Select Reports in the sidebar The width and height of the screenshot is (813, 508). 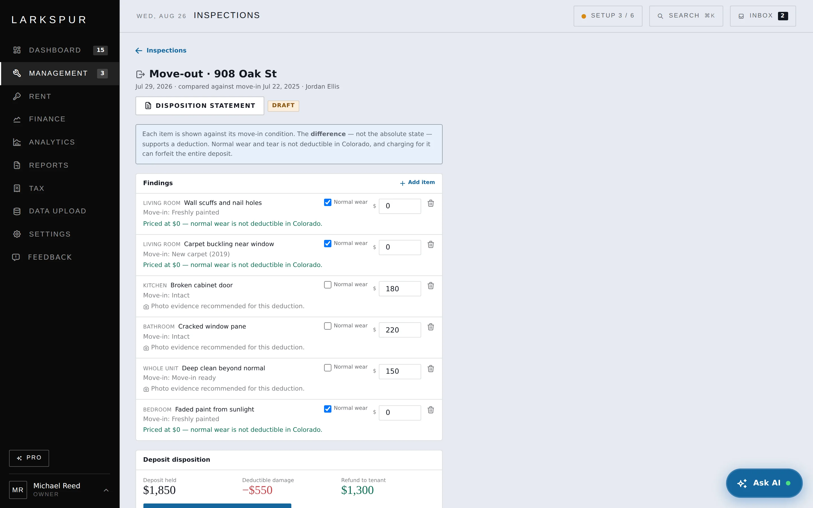(x=60, y=165)
